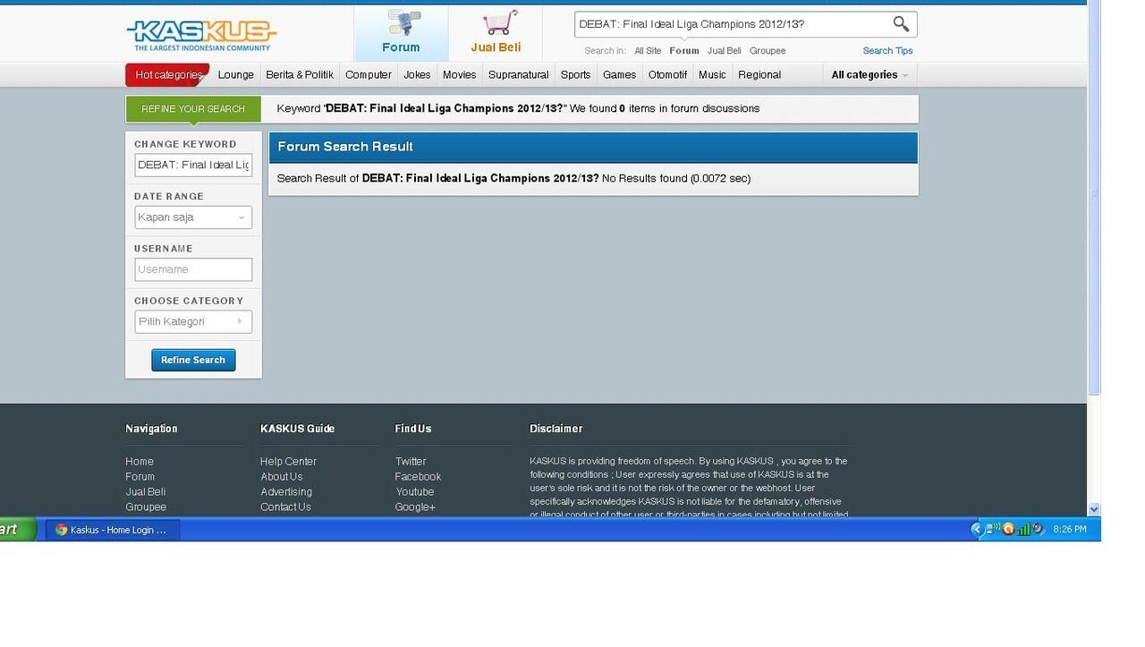Click the KASKUS Guide footer heading
Screen dimensions: 1145x647
[298, 430]
